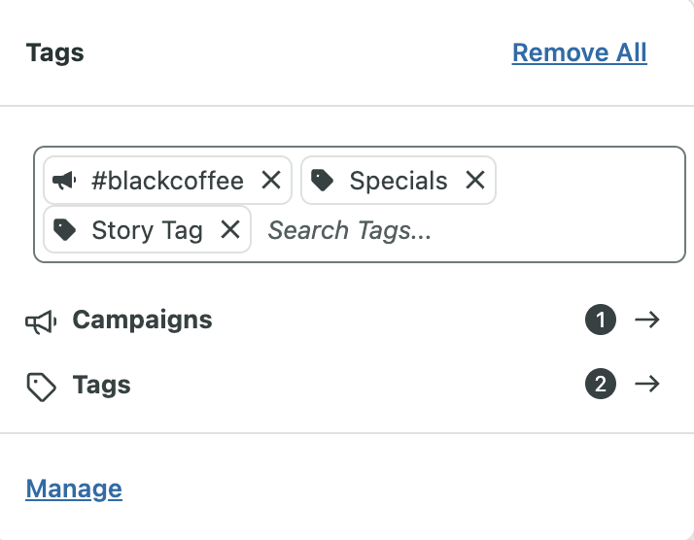The width and height of the screenshot is (694, 540).
Task: Click the Campaigns megaphone icon
Action: (x=40, y=321)
